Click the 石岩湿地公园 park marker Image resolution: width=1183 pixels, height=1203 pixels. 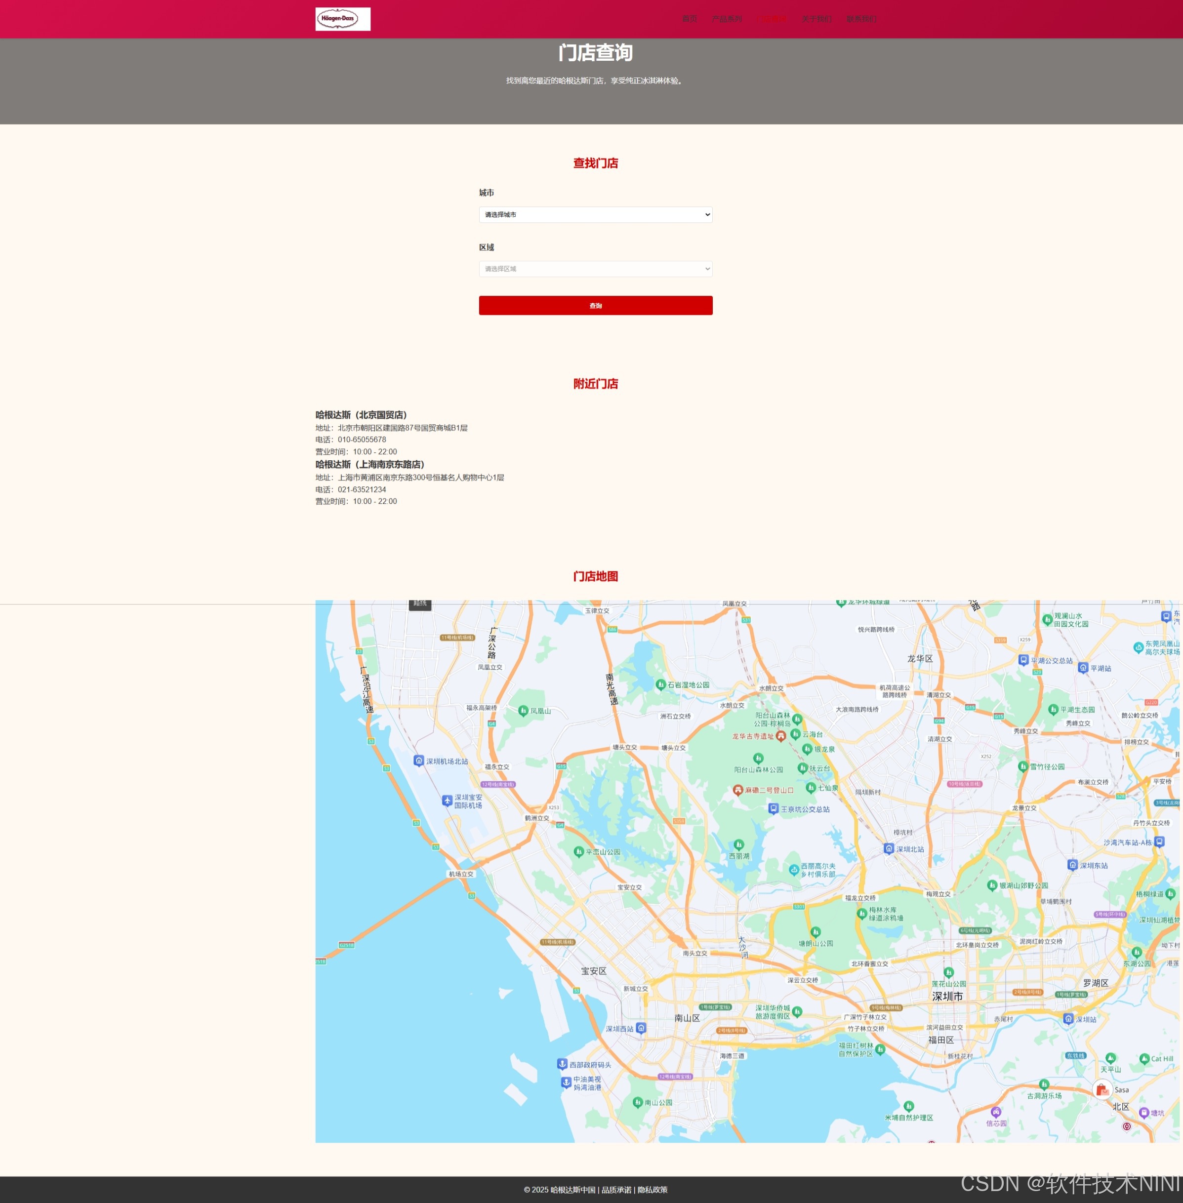pyautogui.click(x=660, y=684)
